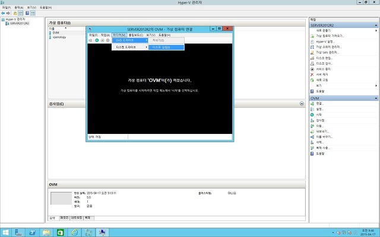Open File Explorer from taskbar

tap(46, 232)
